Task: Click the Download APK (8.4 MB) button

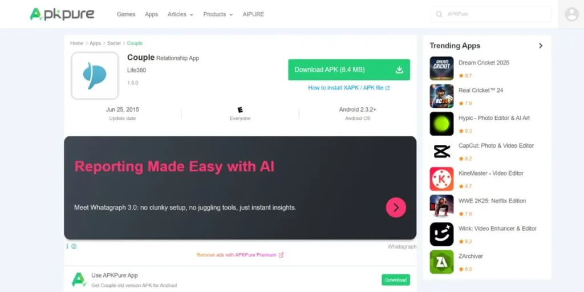Action: pyautogui.click(x=349, y=70)
